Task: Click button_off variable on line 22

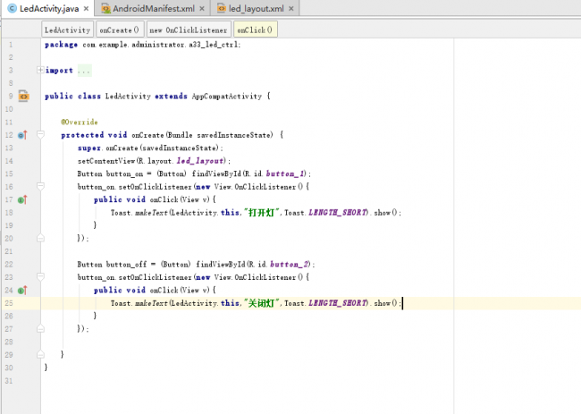Action: pyautogui.click(x=126, y=265)
